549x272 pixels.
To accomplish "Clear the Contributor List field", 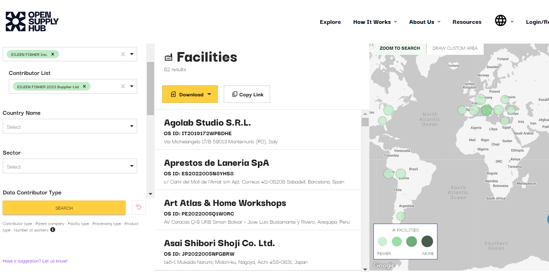I will point(123,86).
